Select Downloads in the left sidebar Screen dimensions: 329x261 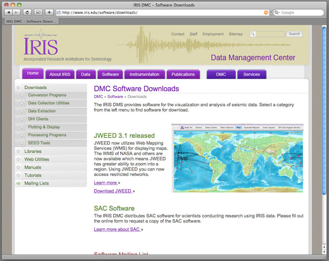click(51, 87)
